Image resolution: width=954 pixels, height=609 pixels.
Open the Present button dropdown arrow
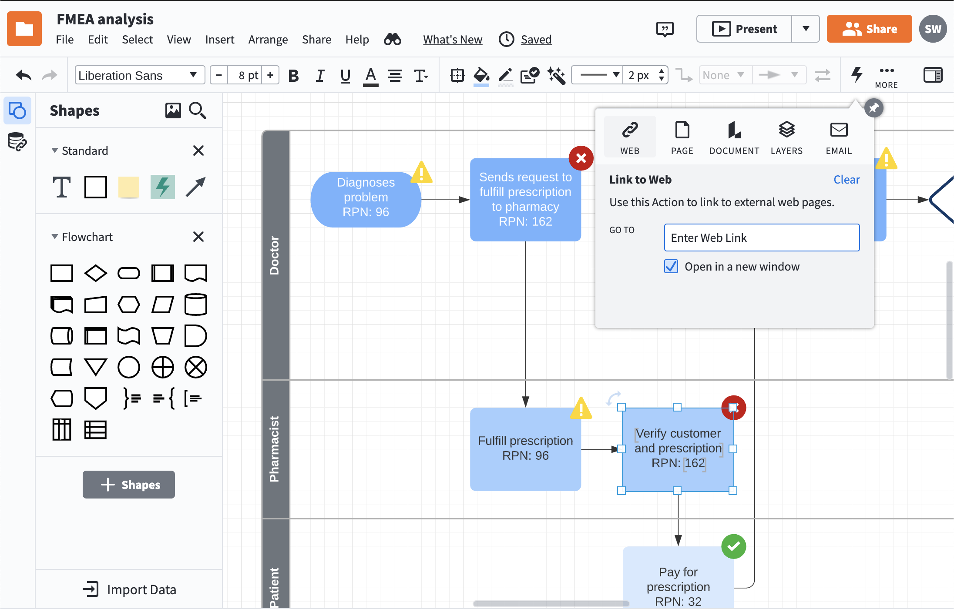(806, 29)
